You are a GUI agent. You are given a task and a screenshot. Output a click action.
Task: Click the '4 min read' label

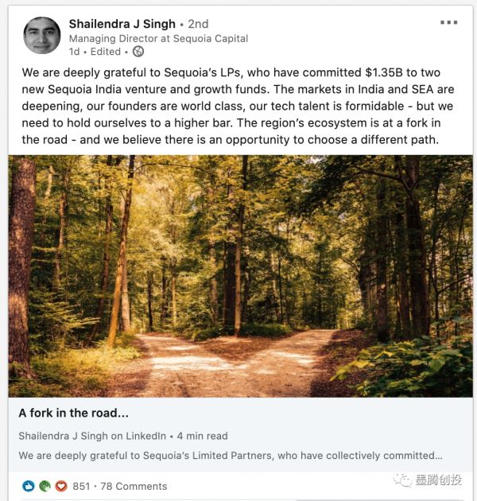point(202,436)
